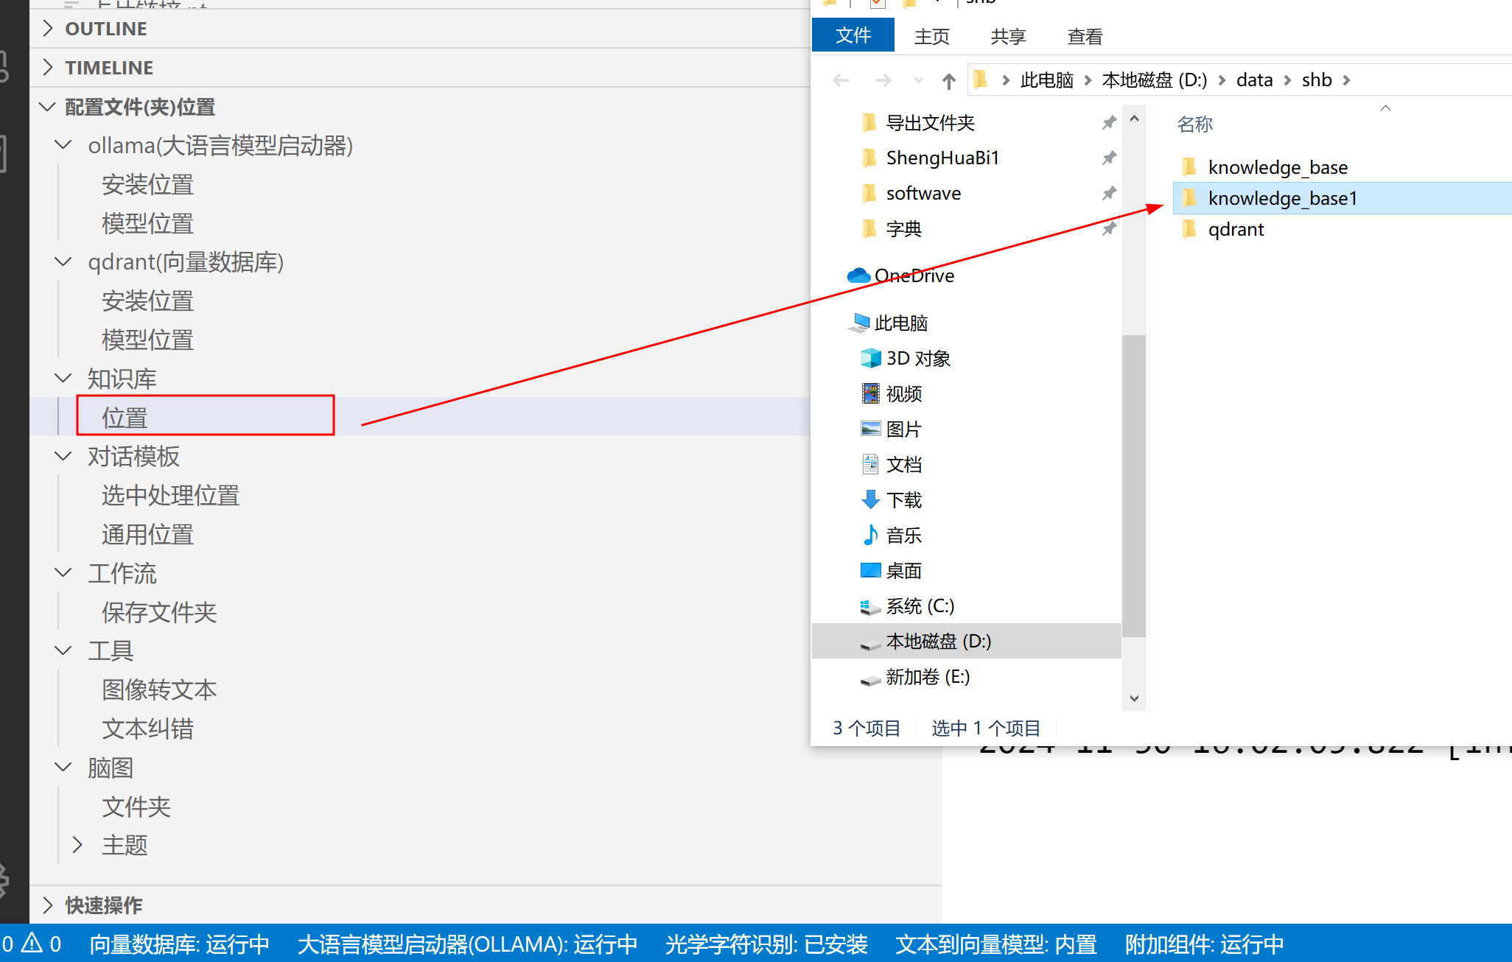Open the 主页 ribbon tab
Screen dimensions: 1512x962
[x=931, y=36]
